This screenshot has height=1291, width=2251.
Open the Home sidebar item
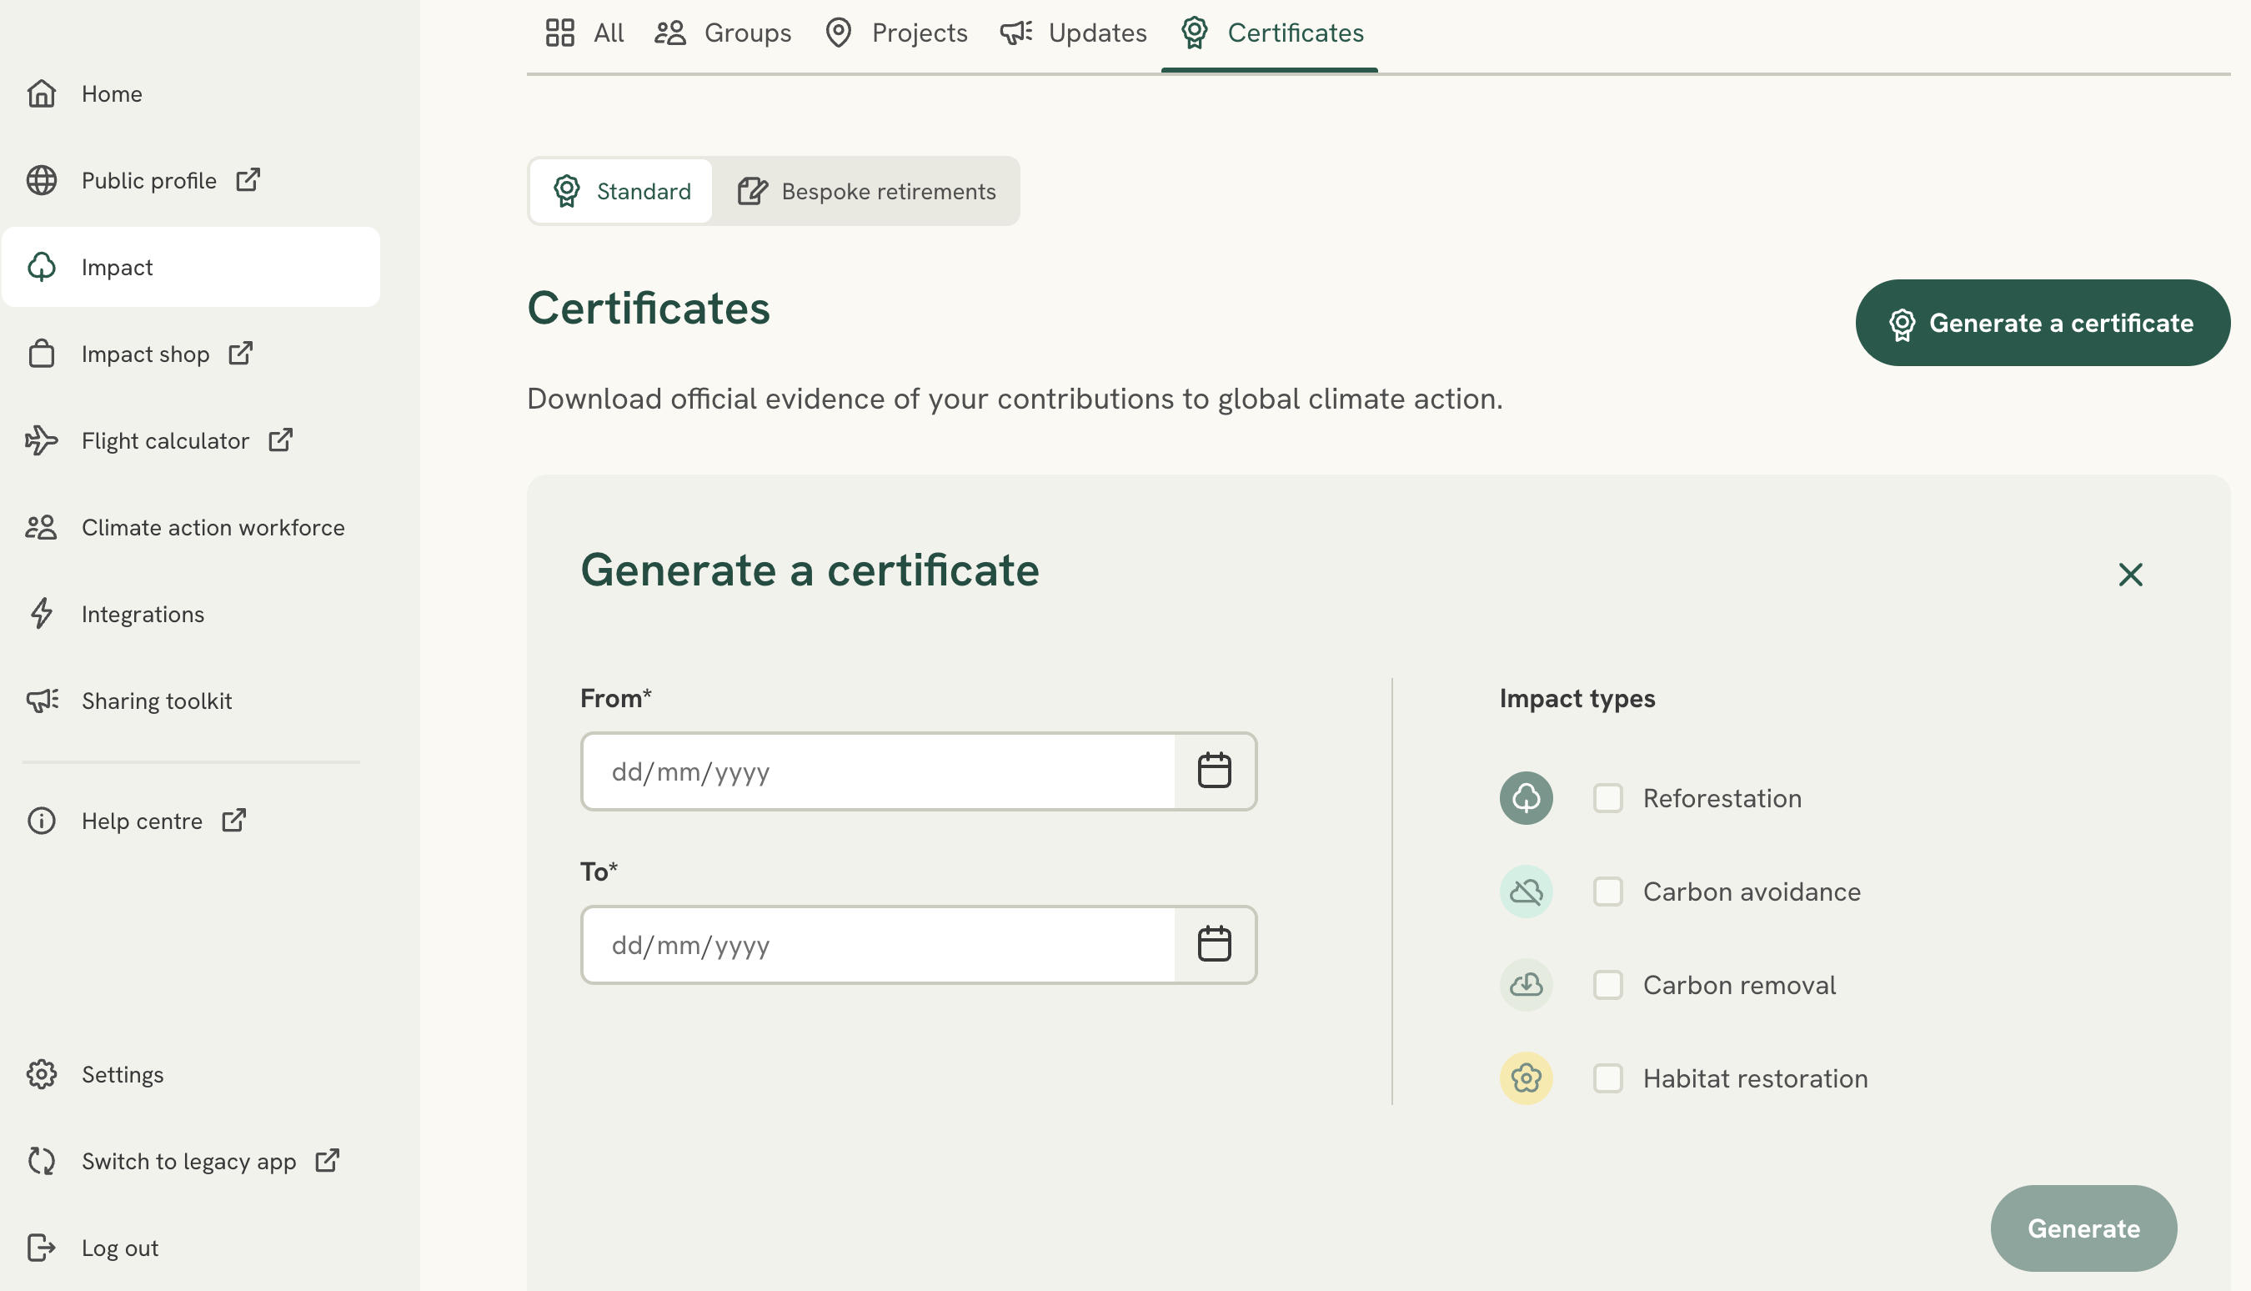coord(191,93)
